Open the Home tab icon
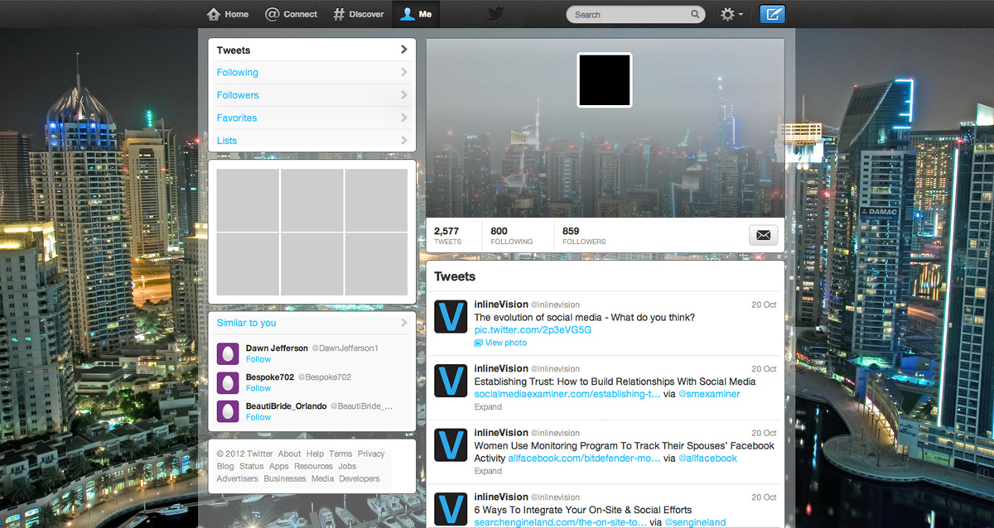The height and width of the screenshot is (528, 994). point(214,13)
